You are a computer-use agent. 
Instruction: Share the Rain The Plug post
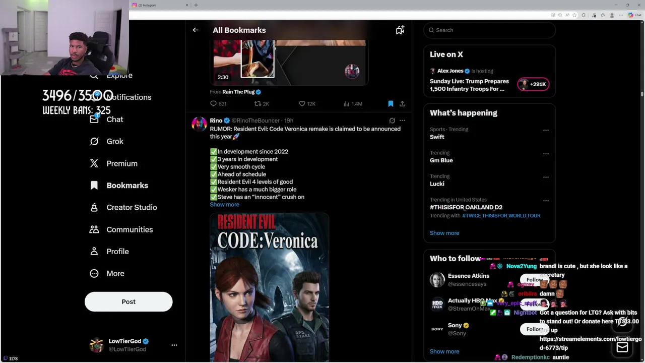(402, 104)
